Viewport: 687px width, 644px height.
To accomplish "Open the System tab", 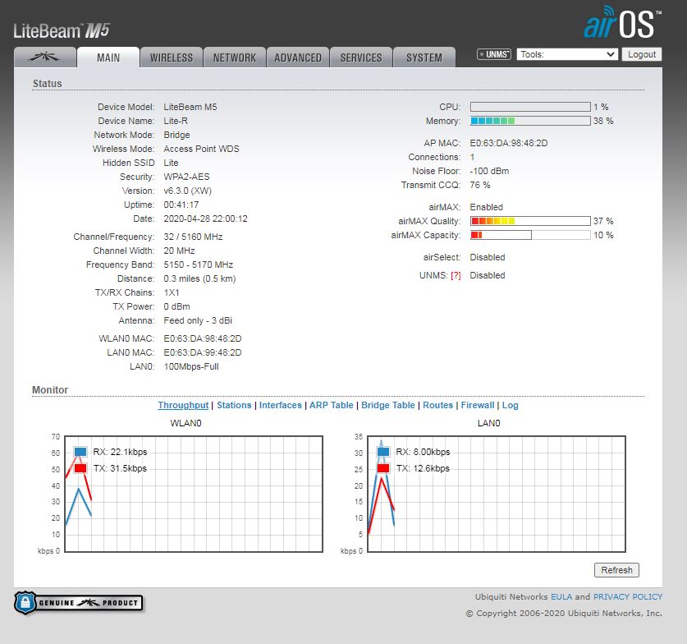I will [424, 57].
